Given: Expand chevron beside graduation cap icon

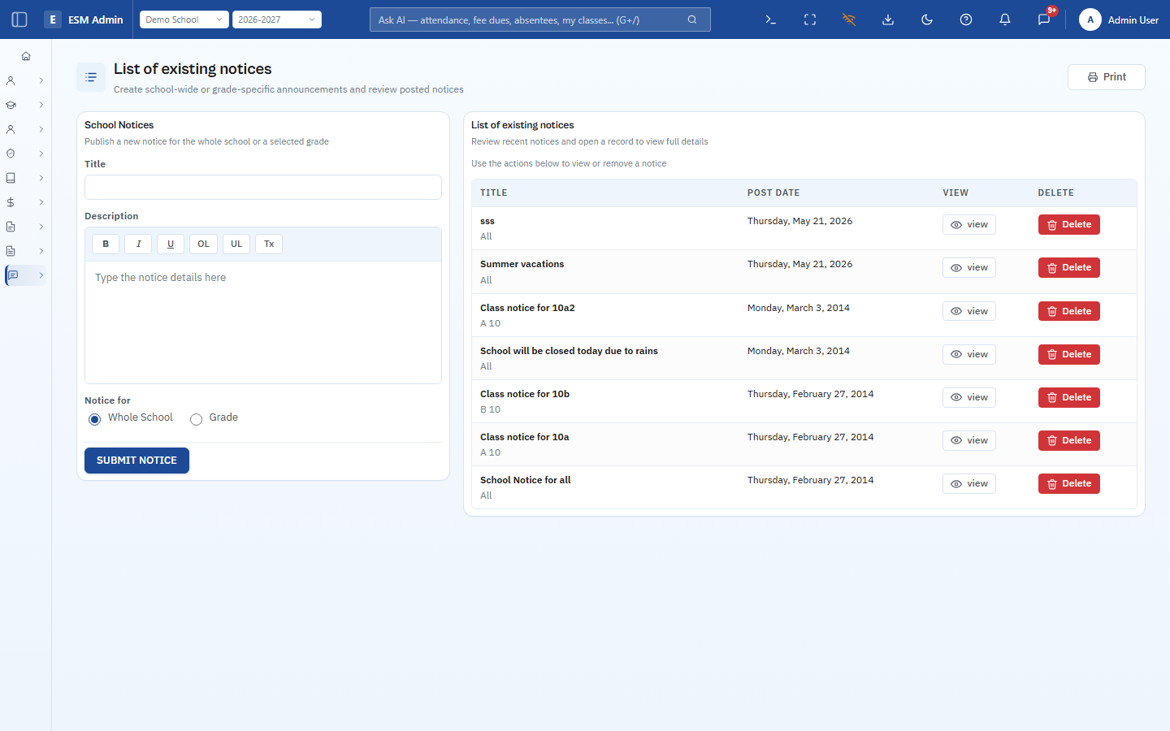Looking at the screenshot, I should point(41,105).
